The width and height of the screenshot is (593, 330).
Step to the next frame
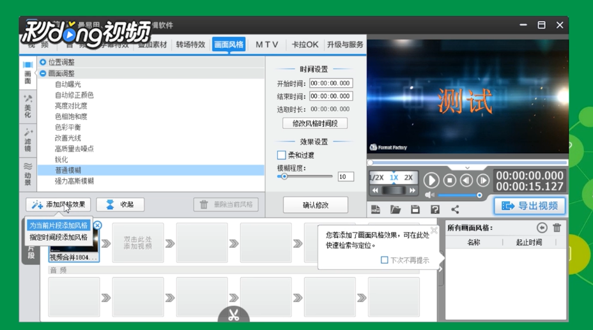(x=483, y=181)
